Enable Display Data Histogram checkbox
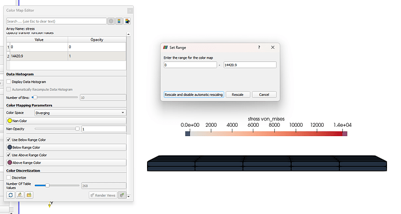This screenshot has width=401, height=214. coord(9,81)
